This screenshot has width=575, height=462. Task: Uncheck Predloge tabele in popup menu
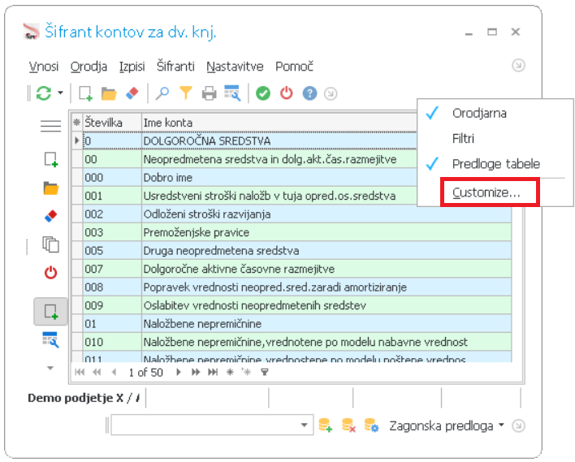tap(495, 164)
